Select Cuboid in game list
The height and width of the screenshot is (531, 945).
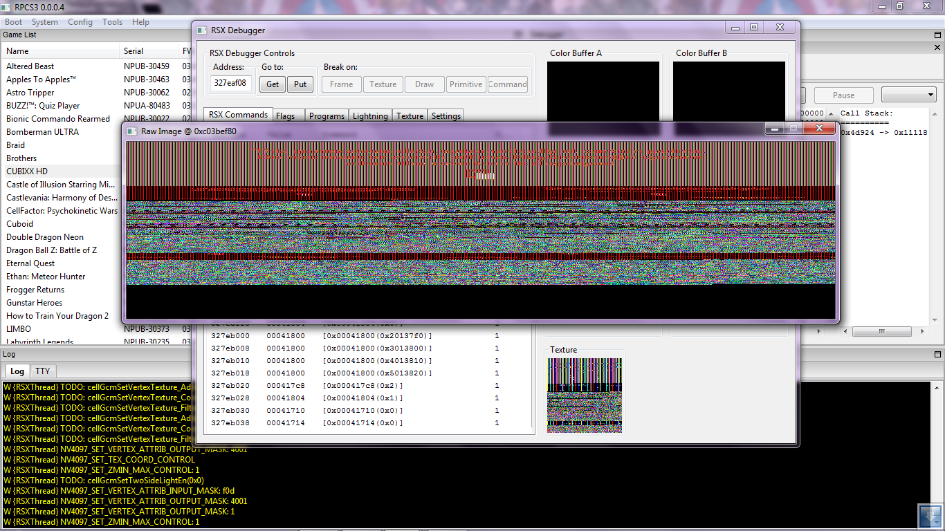coord(20,224)
